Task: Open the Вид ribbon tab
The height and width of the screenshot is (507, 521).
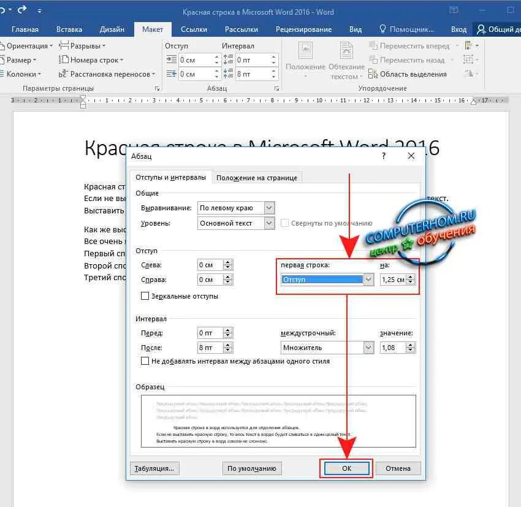Action: (355, 29)
